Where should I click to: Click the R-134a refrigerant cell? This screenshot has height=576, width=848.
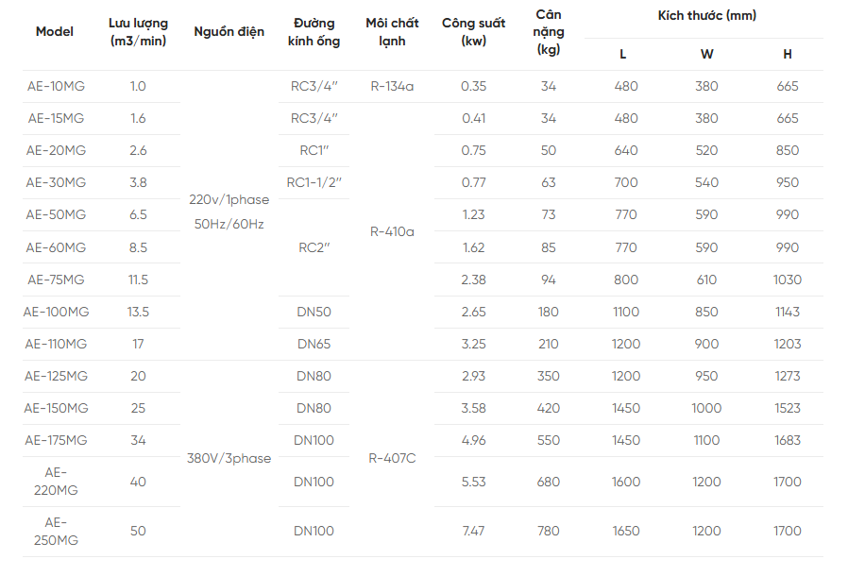pyautogui.click(x=392, y=87)
